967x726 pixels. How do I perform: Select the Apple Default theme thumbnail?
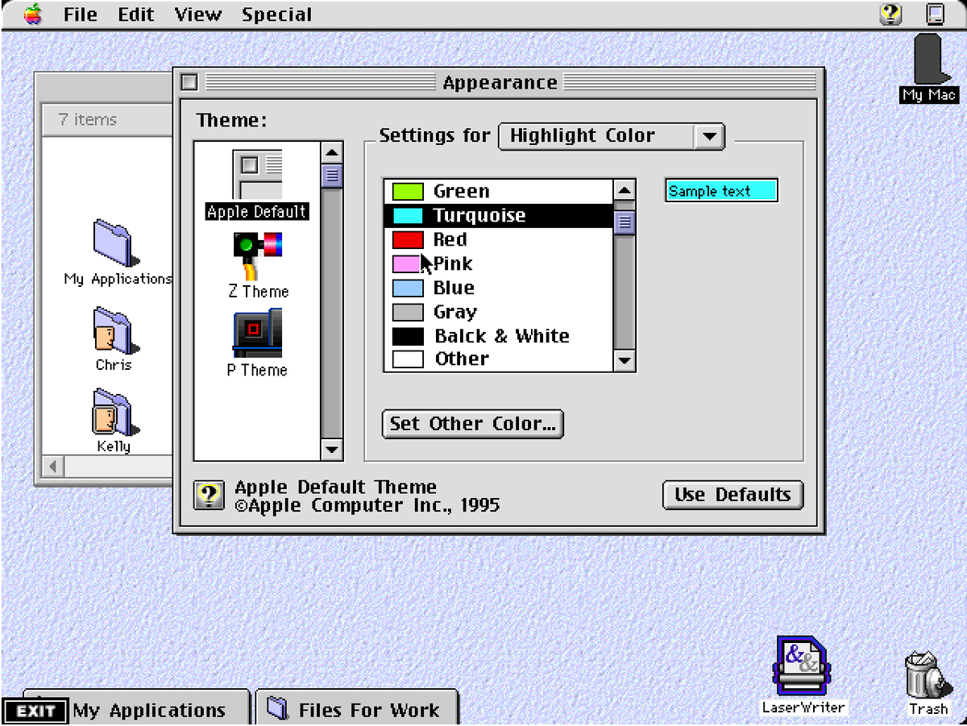point(257,185)
